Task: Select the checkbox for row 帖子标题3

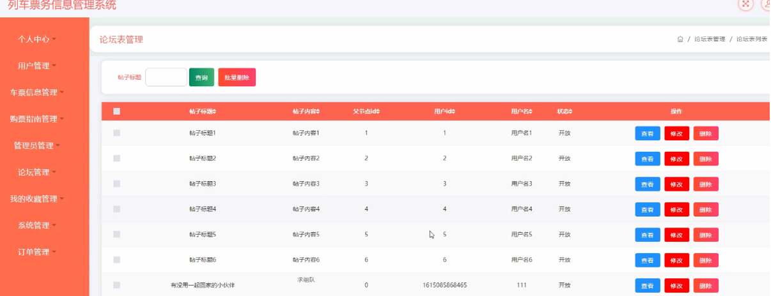Action: point(116,184)
